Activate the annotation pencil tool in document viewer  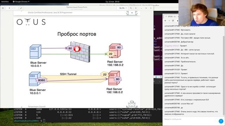pos(21,8)
